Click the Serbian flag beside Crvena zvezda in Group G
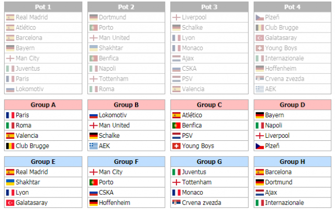Viewport: 335px width, 210px height. tap(176, 202)
